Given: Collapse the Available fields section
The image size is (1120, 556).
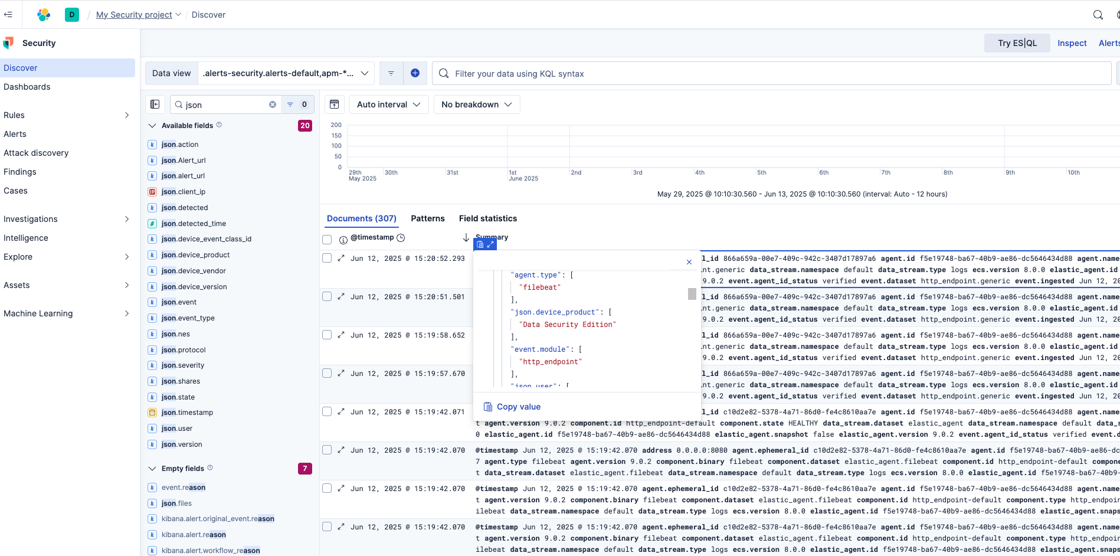Looking at the screenshot, I should pos(152,126).
